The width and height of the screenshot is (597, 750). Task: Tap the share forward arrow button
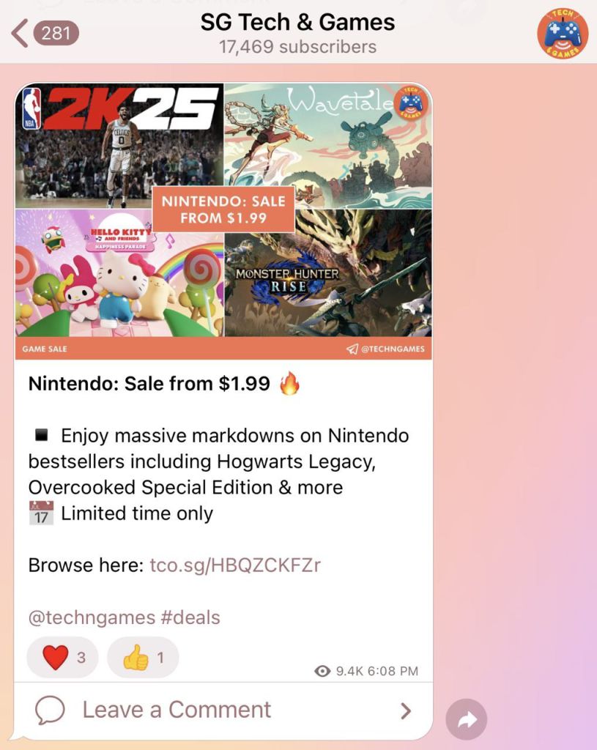pos(467,719)
